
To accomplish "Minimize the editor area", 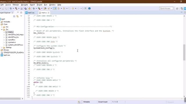I will pos(181,12).
